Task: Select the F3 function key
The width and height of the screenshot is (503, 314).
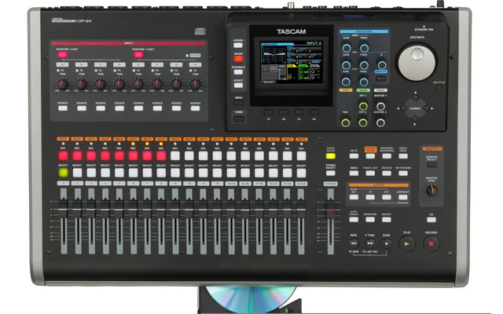Action: tap(299, 112)
